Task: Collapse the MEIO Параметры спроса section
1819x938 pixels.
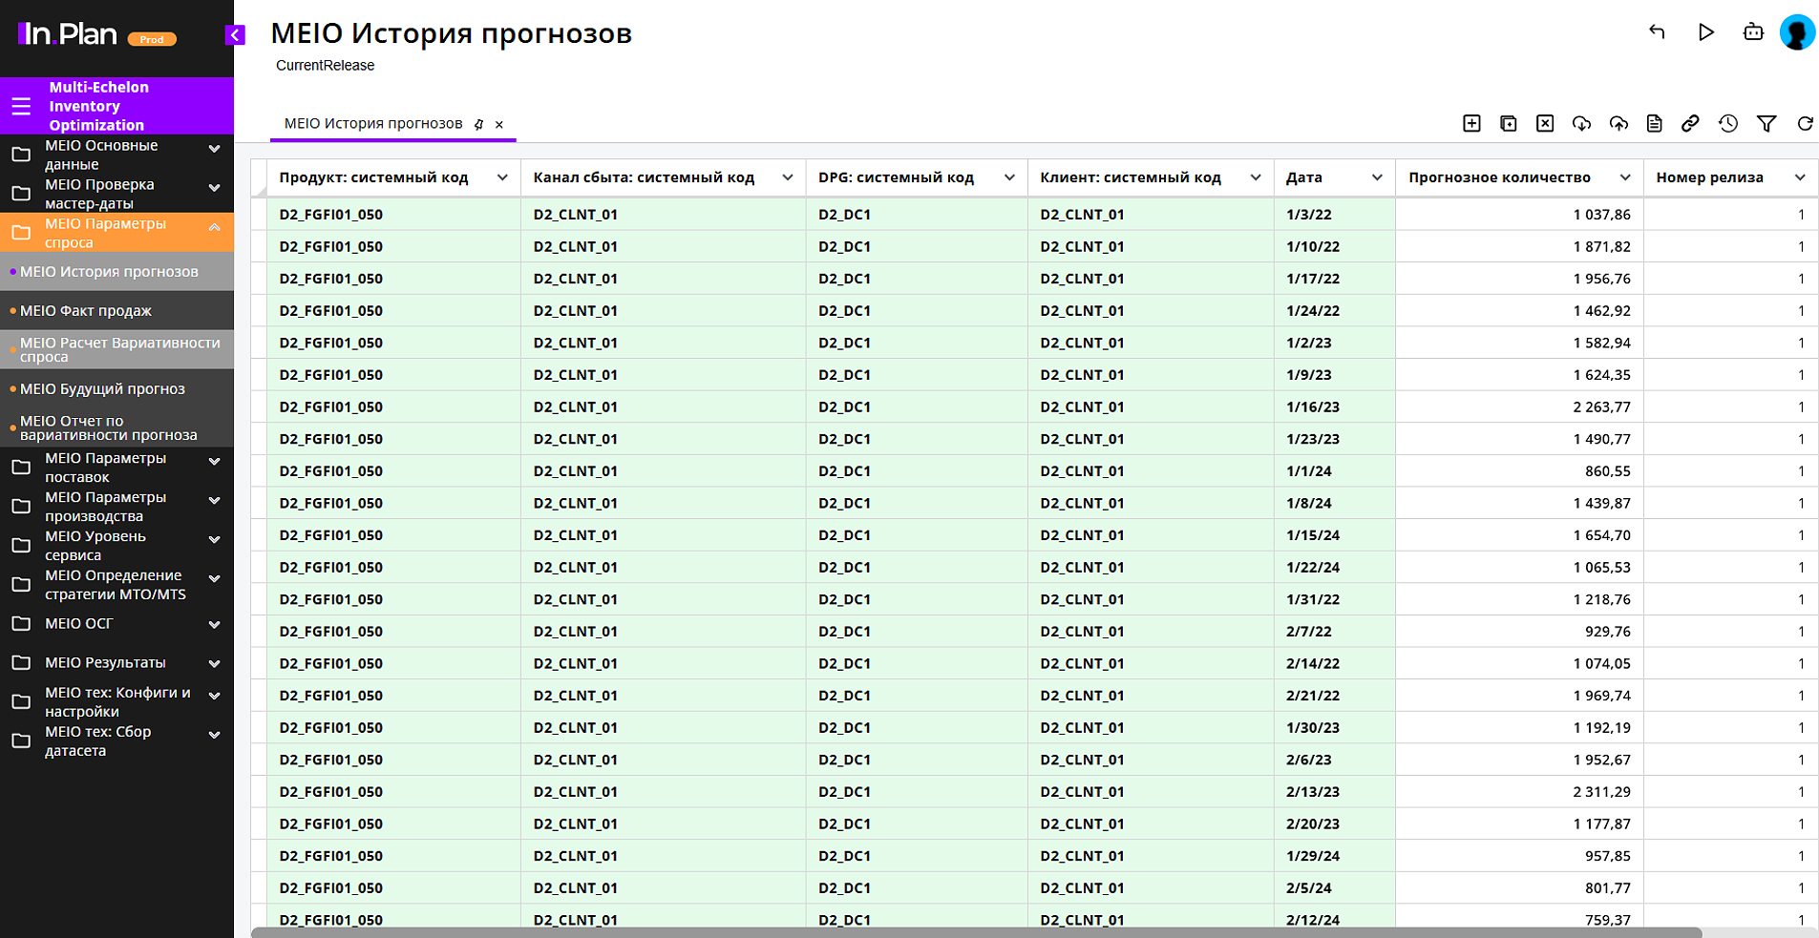Action: coord(215,227)
